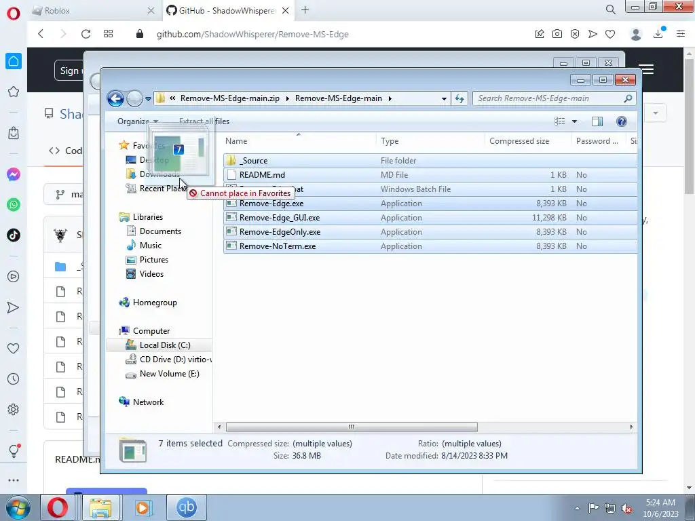Open Opera profile account icon
Viewport: 695px width, 521px height.
tap(636, 34)
